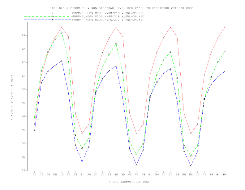Click x-axis tick label 72
The image size is (245, 190).
pyautogui.click(x=197, y=174)
